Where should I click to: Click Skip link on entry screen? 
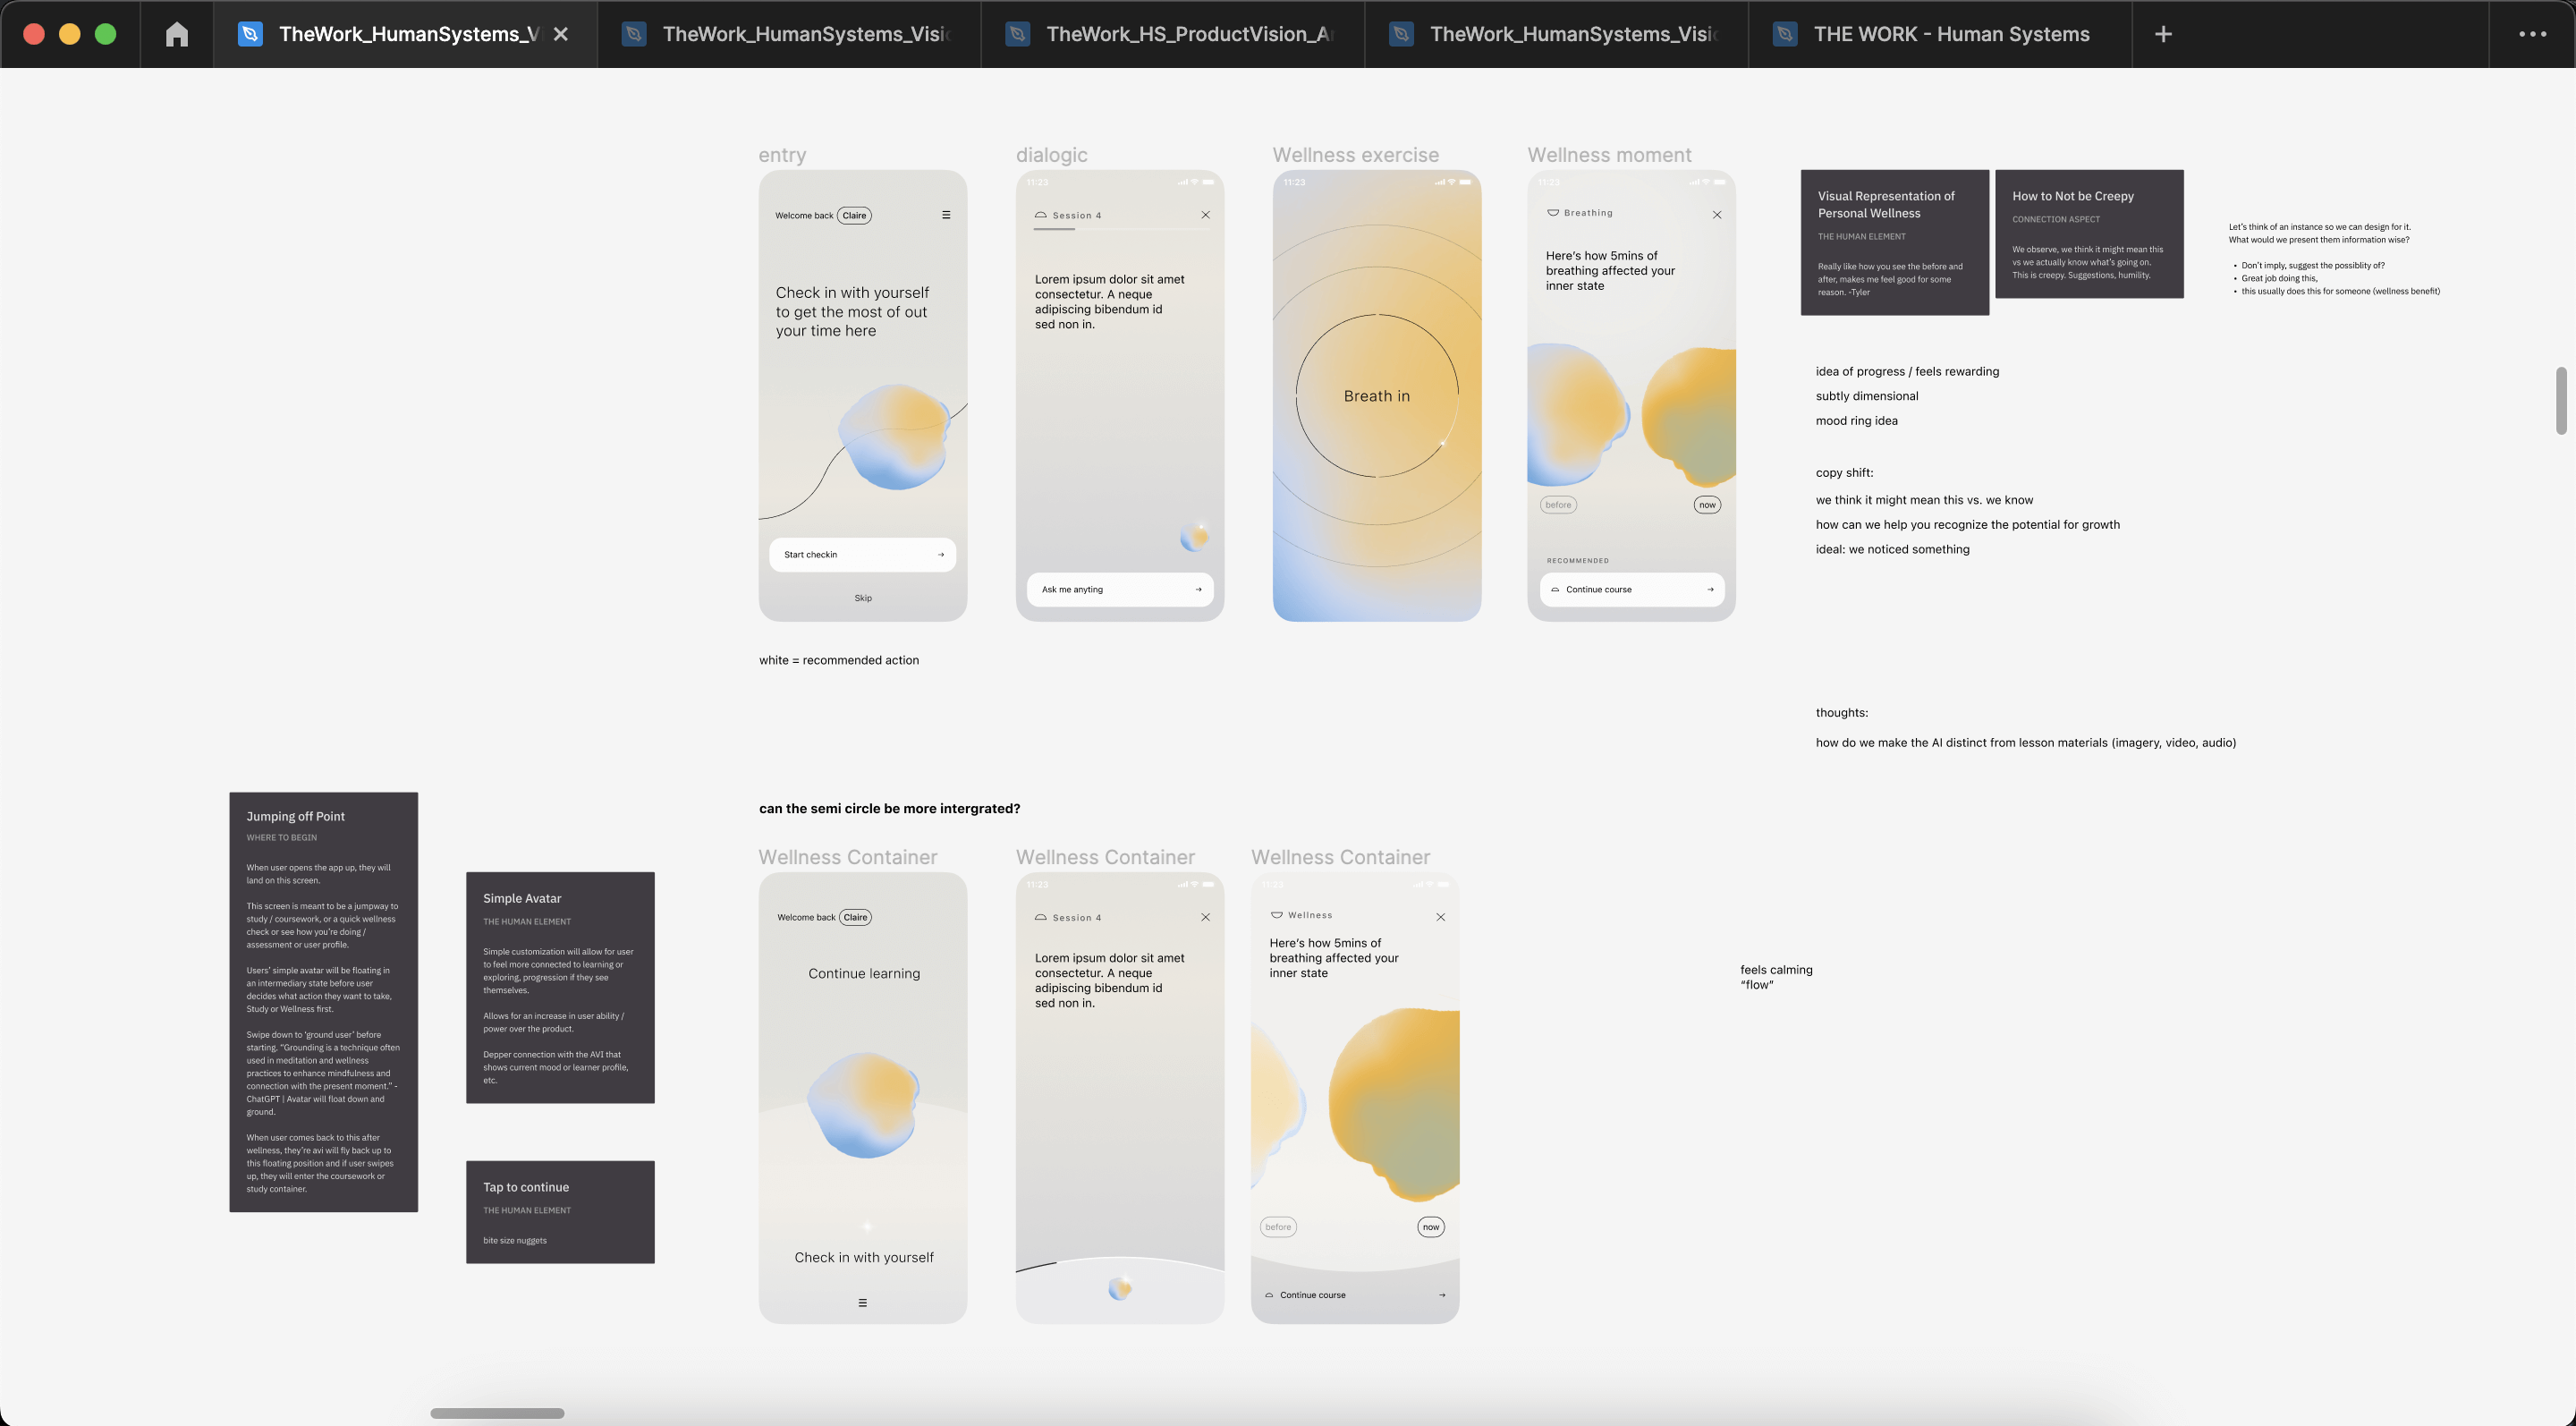coord(863,598)
